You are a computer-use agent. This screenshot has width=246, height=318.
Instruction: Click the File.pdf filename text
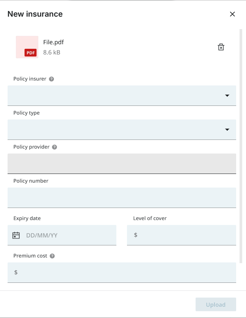[53, 42]
